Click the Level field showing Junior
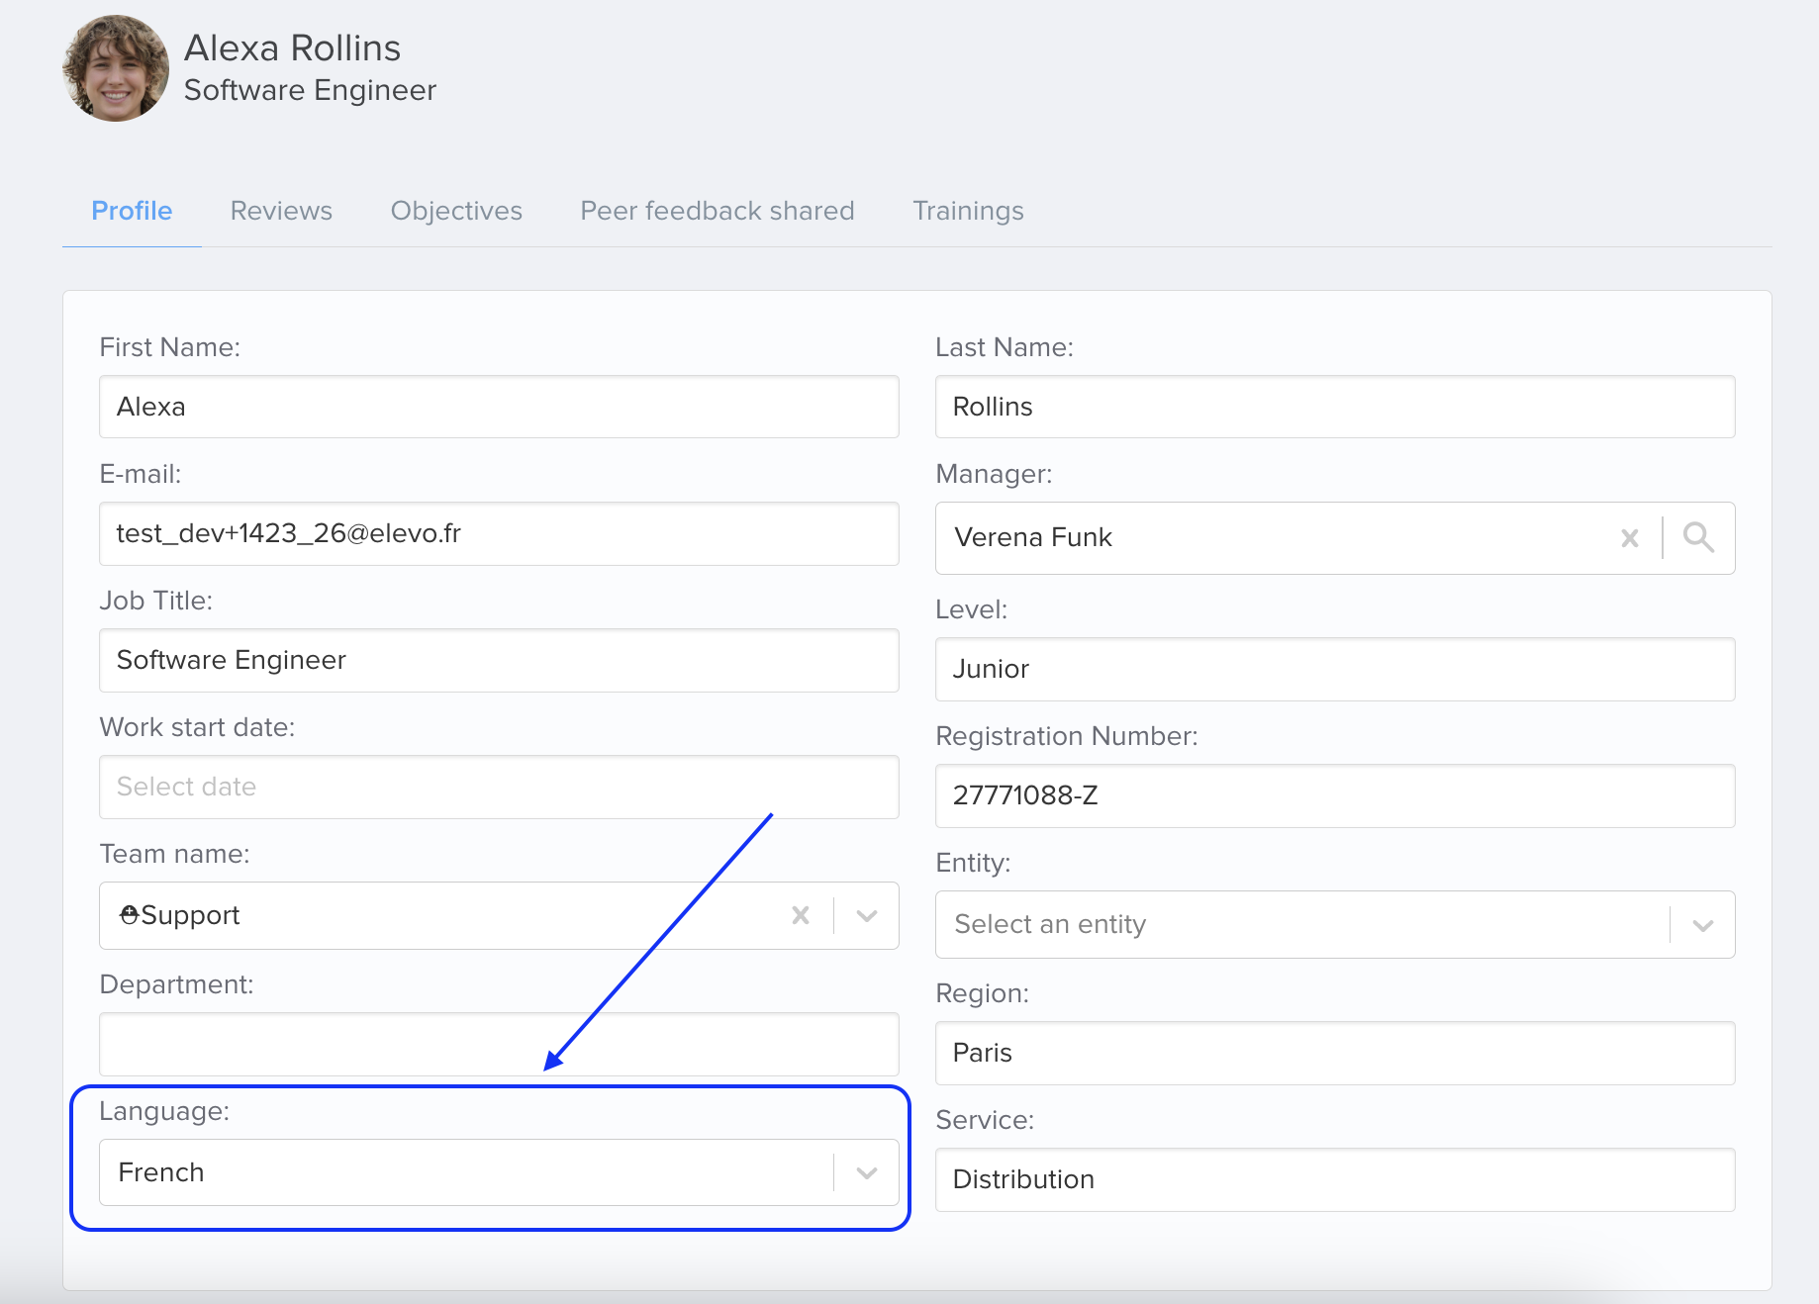 coord(1335,669)
